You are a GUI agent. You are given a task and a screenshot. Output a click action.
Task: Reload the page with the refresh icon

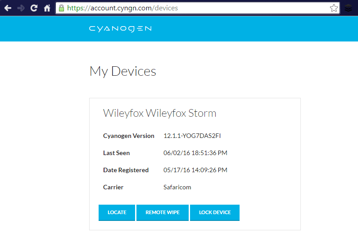pos(34,8)
